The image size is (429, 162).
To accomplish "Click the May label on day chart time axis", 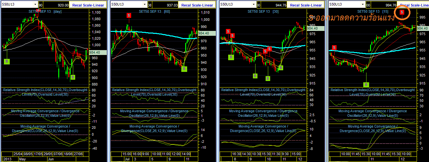I will coord(22,159).
